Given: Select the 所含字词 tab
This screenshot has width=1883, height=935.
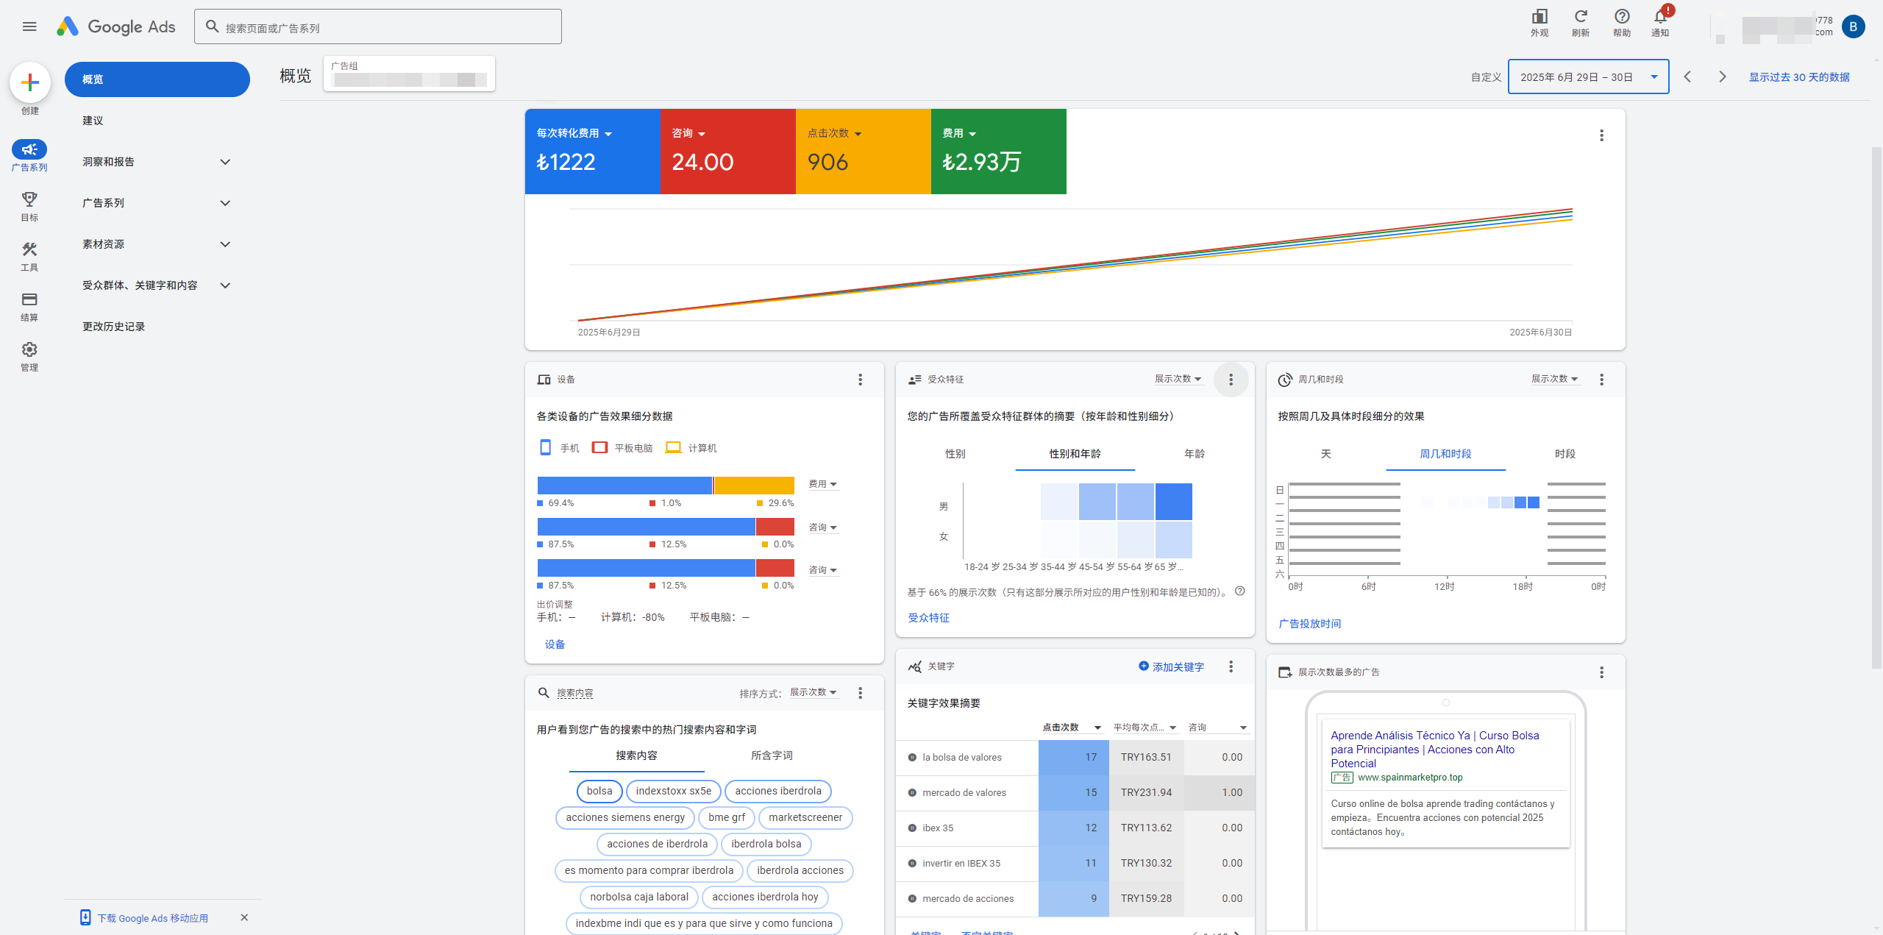Looking at the screenshot, I should [x=771, y=756].
